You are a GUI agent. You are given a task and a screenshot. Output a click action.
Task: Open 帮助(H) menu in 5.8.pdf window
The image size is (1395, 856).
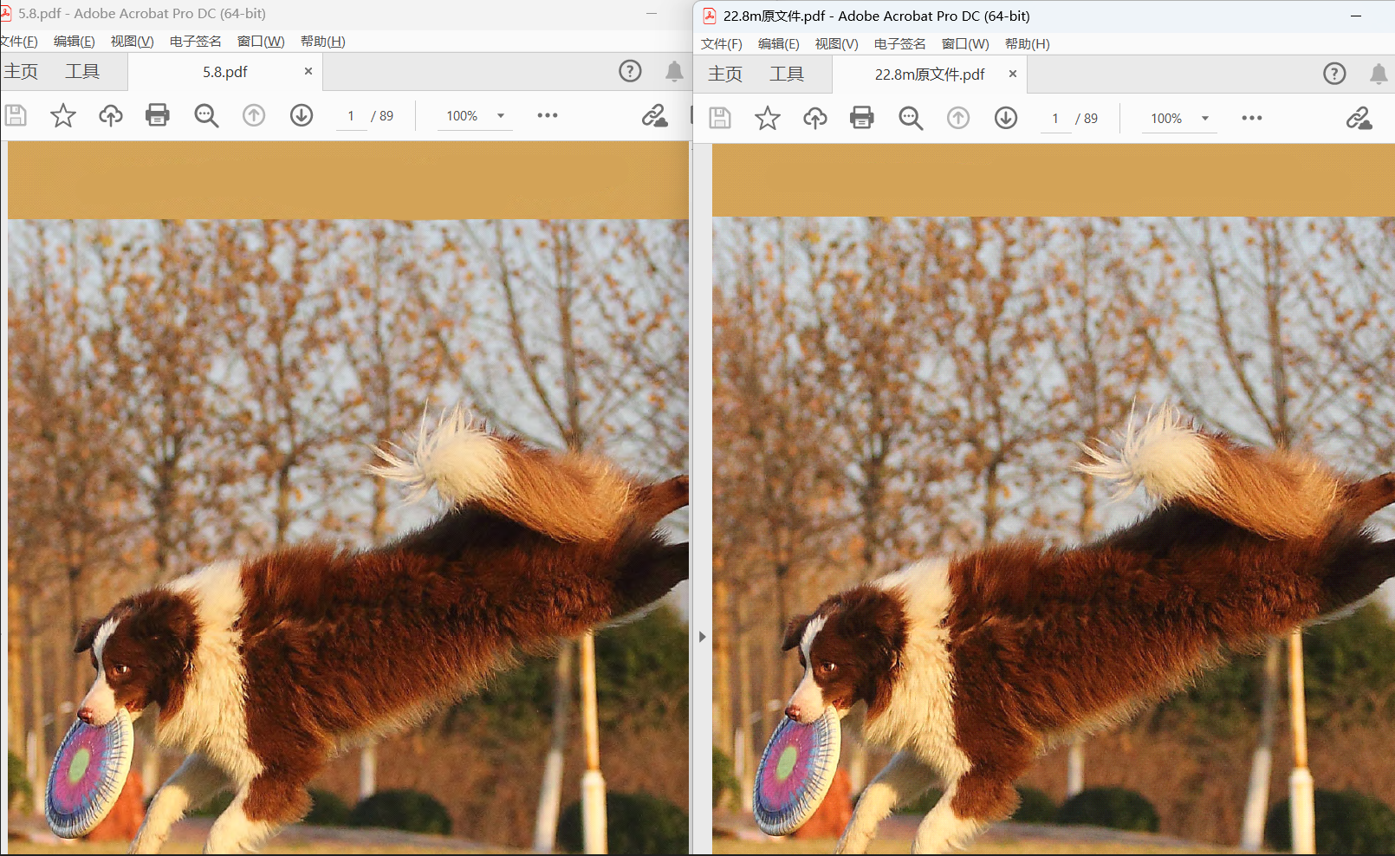point(323,42)
